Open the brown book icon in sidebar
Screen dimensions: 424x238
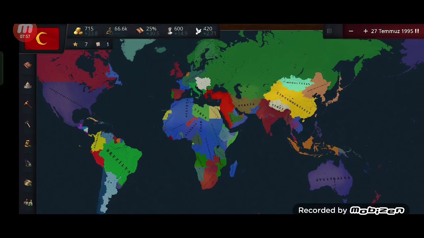click(x=28, y=65)
